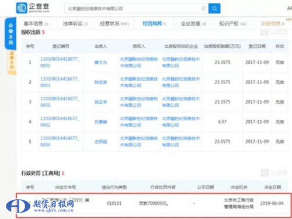Click the 决定机关 column header
292x219 pixels.
pyautogui.click(x=239, y=187)
